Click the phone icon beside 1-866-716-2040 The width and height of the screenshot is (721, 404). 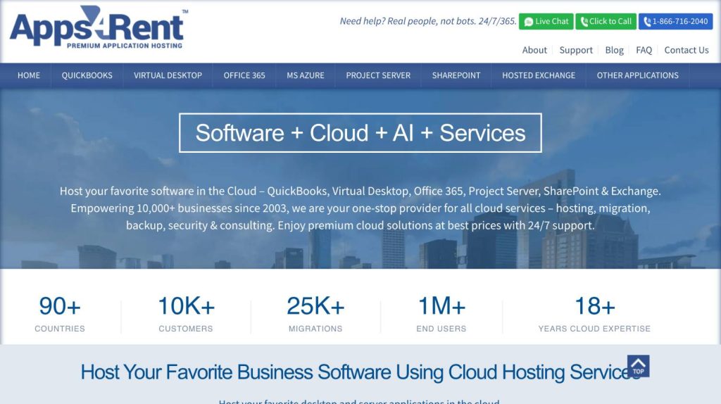click(647, 22)
